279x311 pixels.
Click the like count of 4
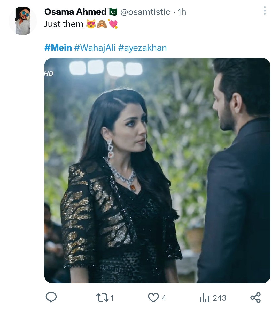click(164, 298)
